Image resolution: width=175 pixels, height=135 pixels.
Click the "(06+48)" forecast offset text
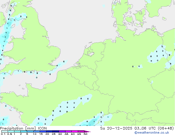166,128
